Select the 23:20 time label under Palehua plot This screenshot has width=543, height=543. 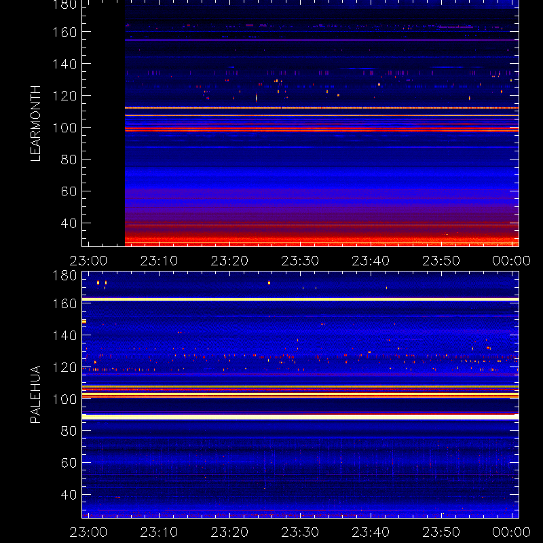[x=229, y=532]
